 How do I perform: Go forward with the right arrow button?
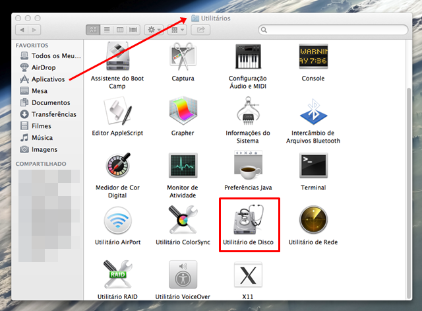(x=34, y=30)
